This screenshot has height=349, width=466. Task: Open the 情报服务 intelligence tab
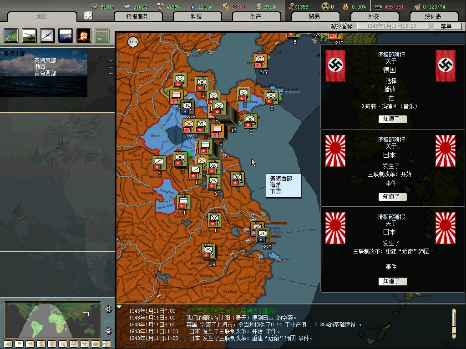click(137, 17)
